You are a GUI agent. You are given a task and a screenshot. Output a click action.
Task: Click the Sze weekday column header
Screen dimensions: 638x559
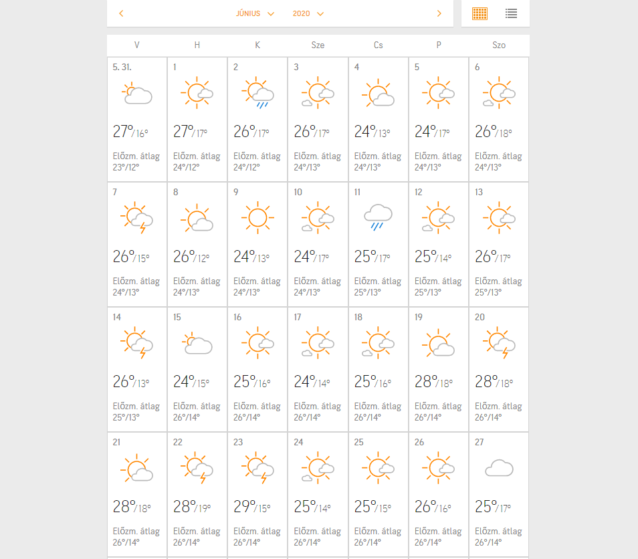click(318, 45)
